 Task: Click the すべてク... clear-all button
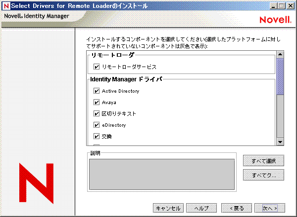263,175
